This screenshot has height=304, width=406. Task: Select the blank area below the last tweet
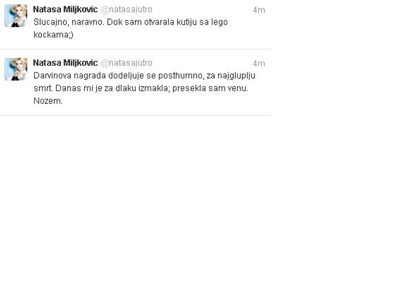click(x=135, y=207)
